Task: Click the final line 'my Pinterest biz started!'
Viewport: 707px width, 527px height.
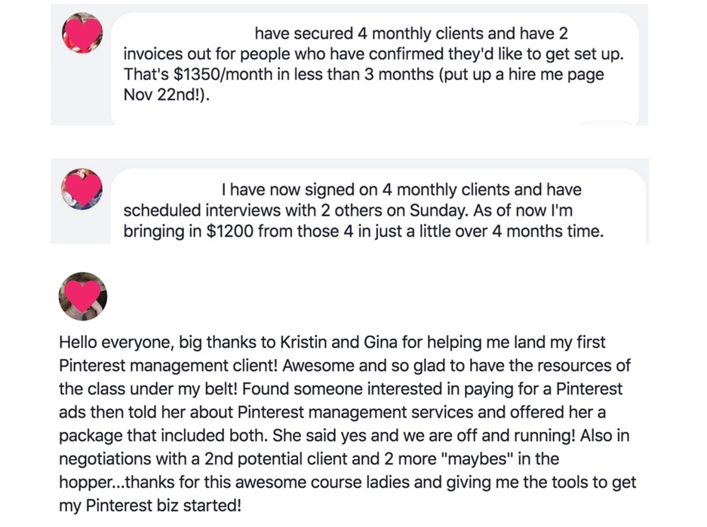Action: 150,505
